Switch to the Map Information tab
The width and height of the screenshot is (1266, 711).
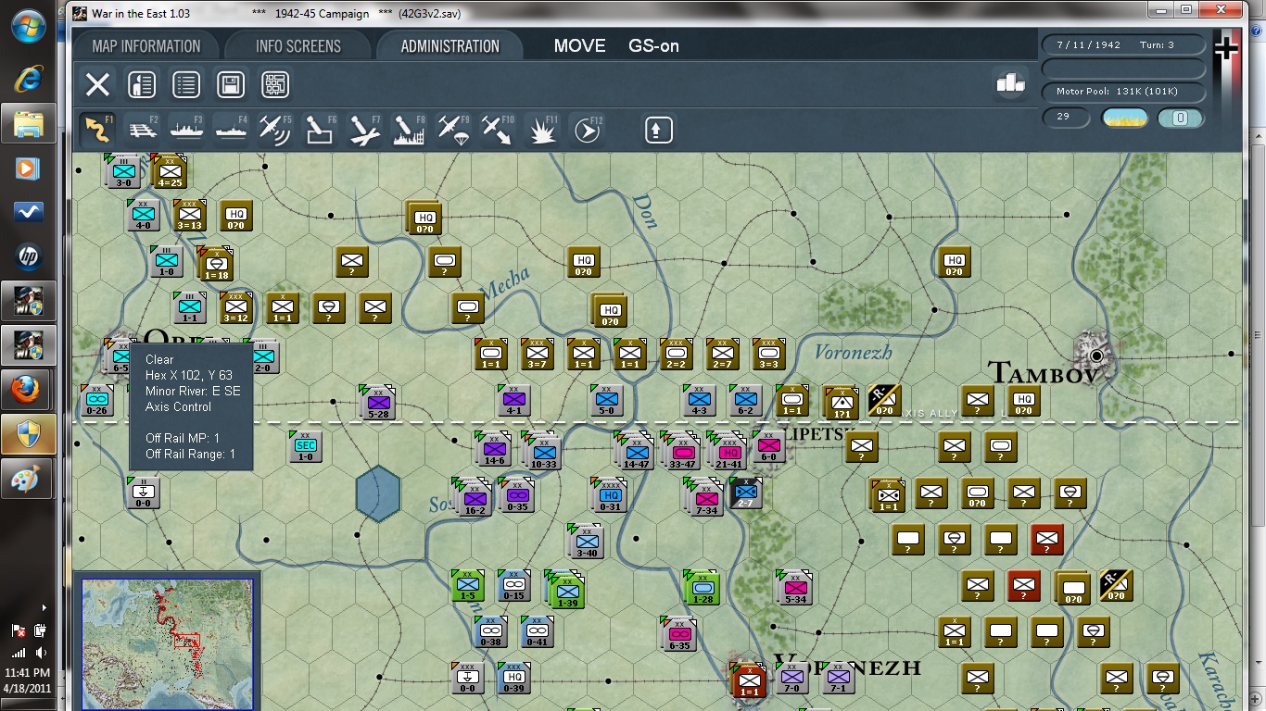click(146, 46)
